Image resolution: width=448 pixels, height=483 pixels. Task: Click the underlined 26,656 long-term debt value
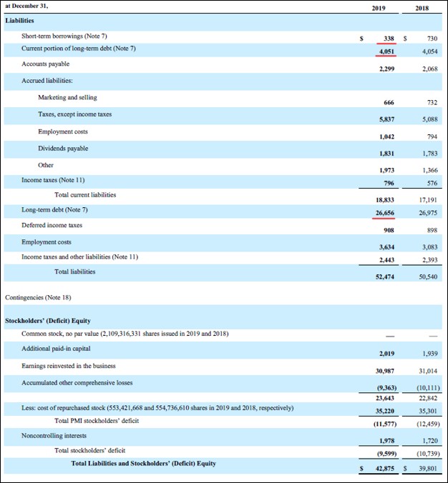point(385,213)
